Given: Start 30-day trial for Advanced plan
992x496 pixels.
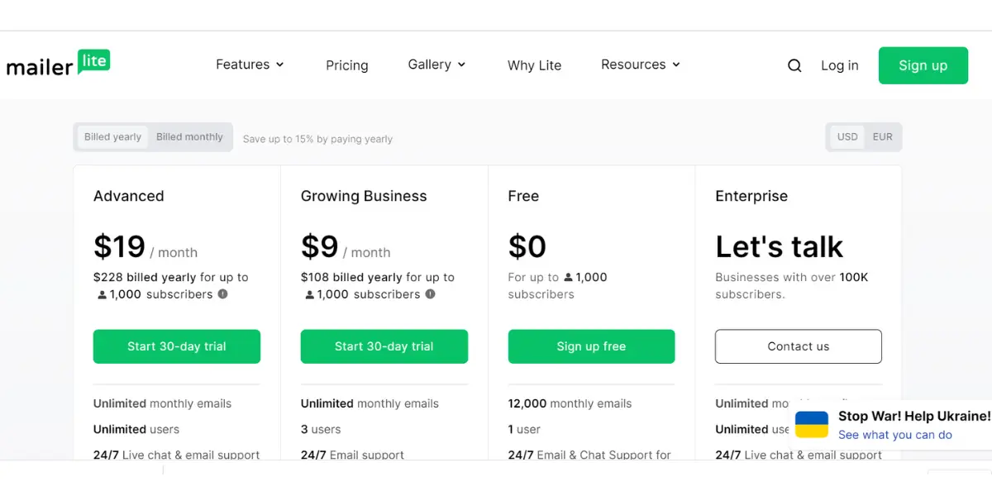Looking at the screenshot, I should coord(177,346).
